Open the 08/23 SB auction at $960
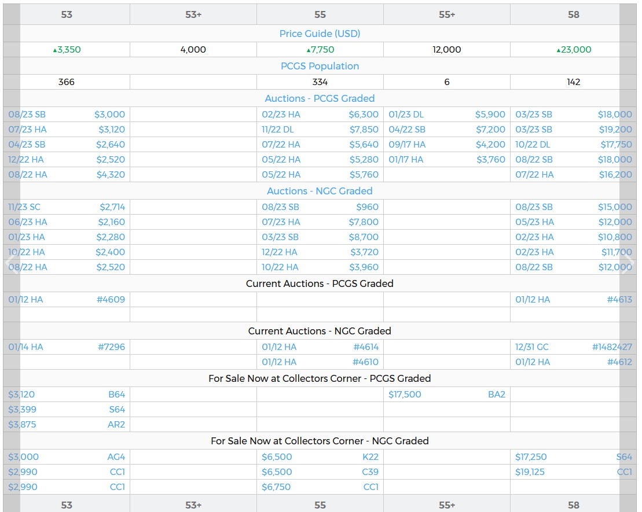Screen dimensions: 642x512 click(320, 207)
